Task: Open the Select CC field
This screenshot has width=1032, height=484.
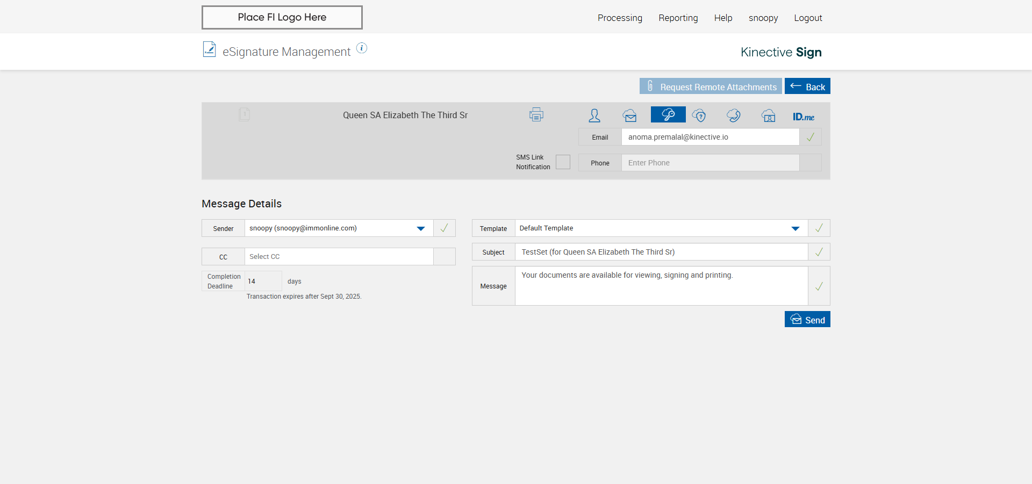Action: (339, 257)
